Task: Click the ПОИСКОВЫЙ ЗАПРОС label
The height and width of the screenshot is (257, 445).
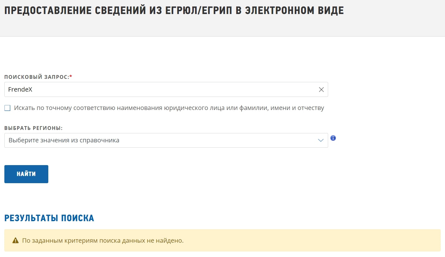Action: [x=38, y=77]
